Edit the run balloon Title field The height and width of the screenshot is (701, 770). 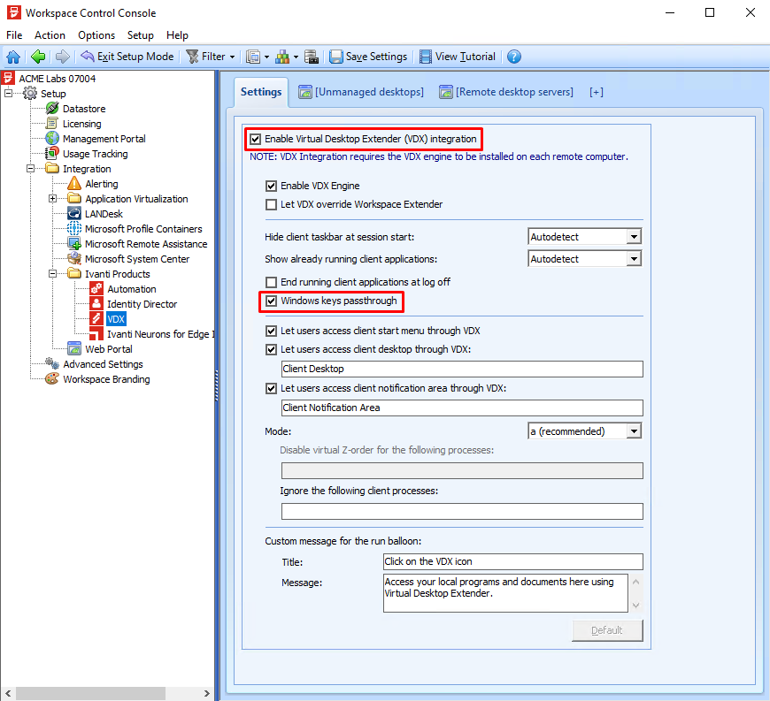pyautogui.click(x=513, y=561)
